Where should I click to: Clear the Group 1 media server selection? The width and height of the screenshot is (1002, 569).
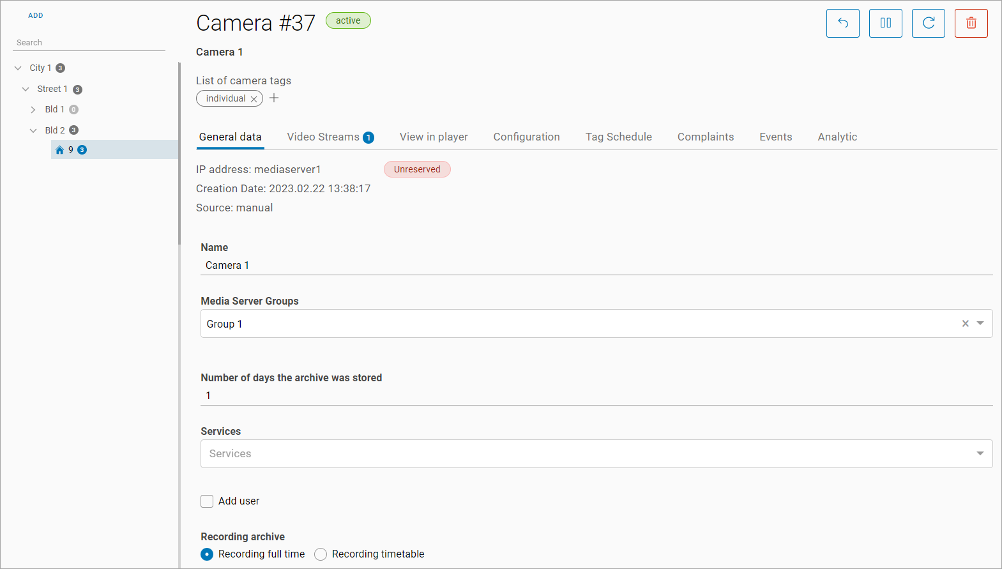tap(965, 324)
